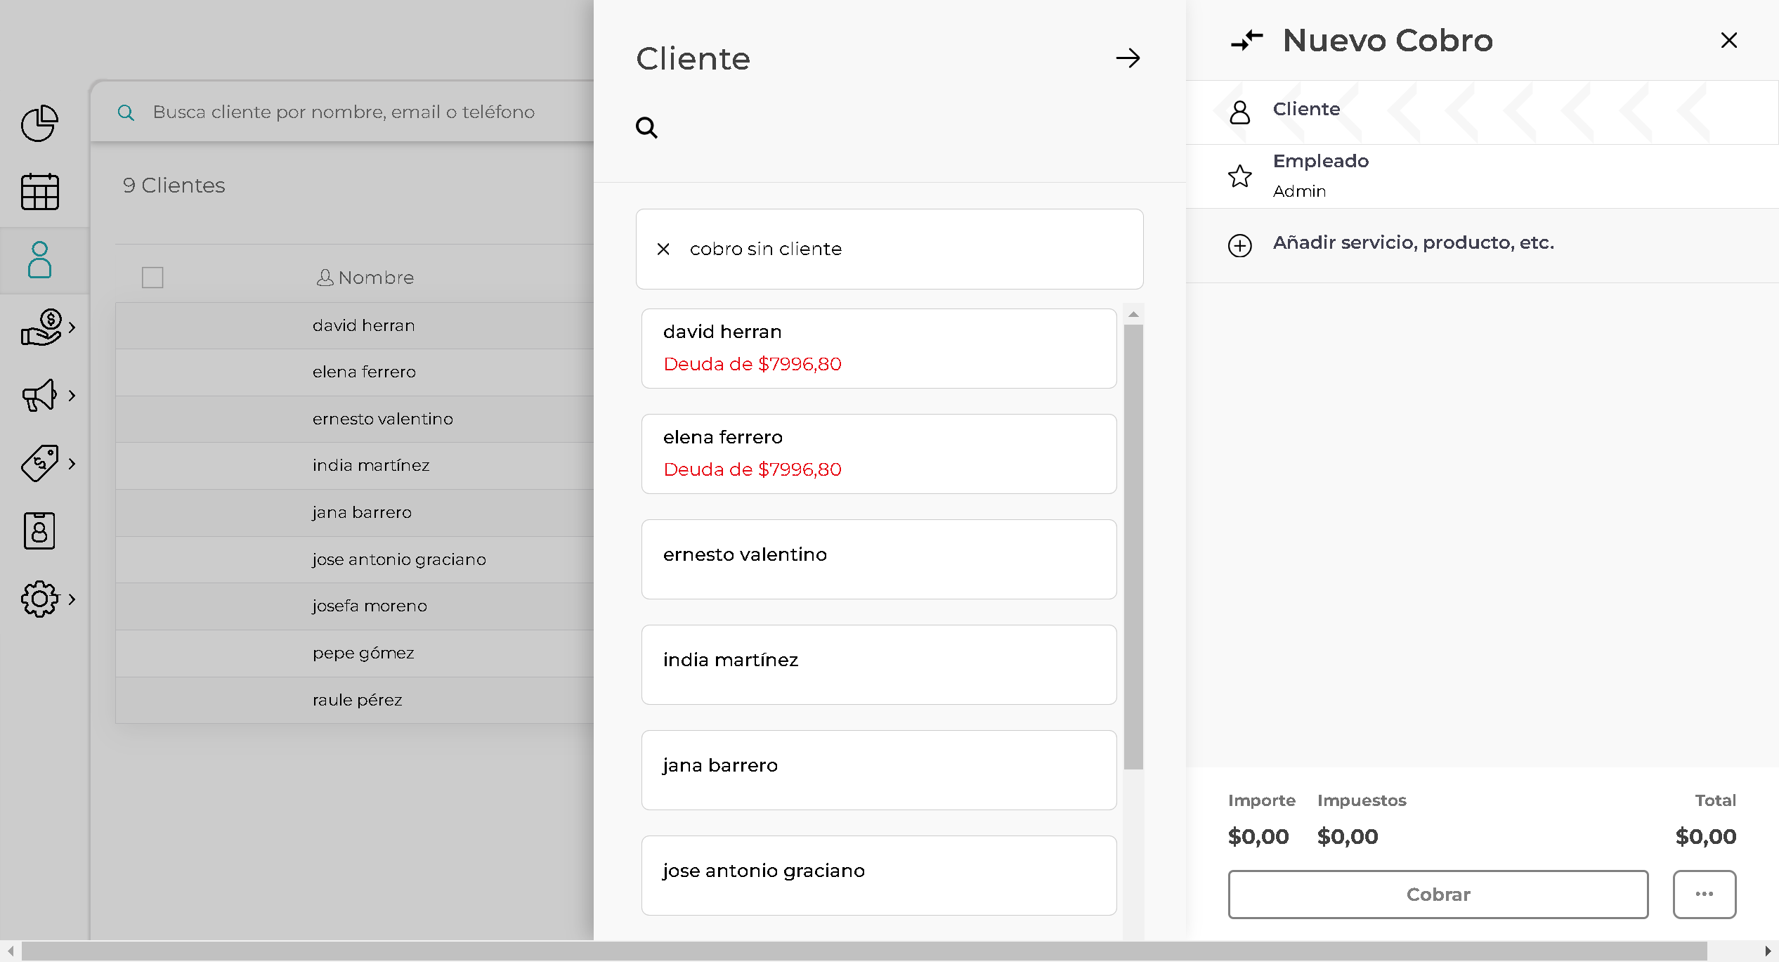Click the collapse arrows icon beside Nuevo Cobro
Screen dimensions: 1779x962
[1247, 40]
